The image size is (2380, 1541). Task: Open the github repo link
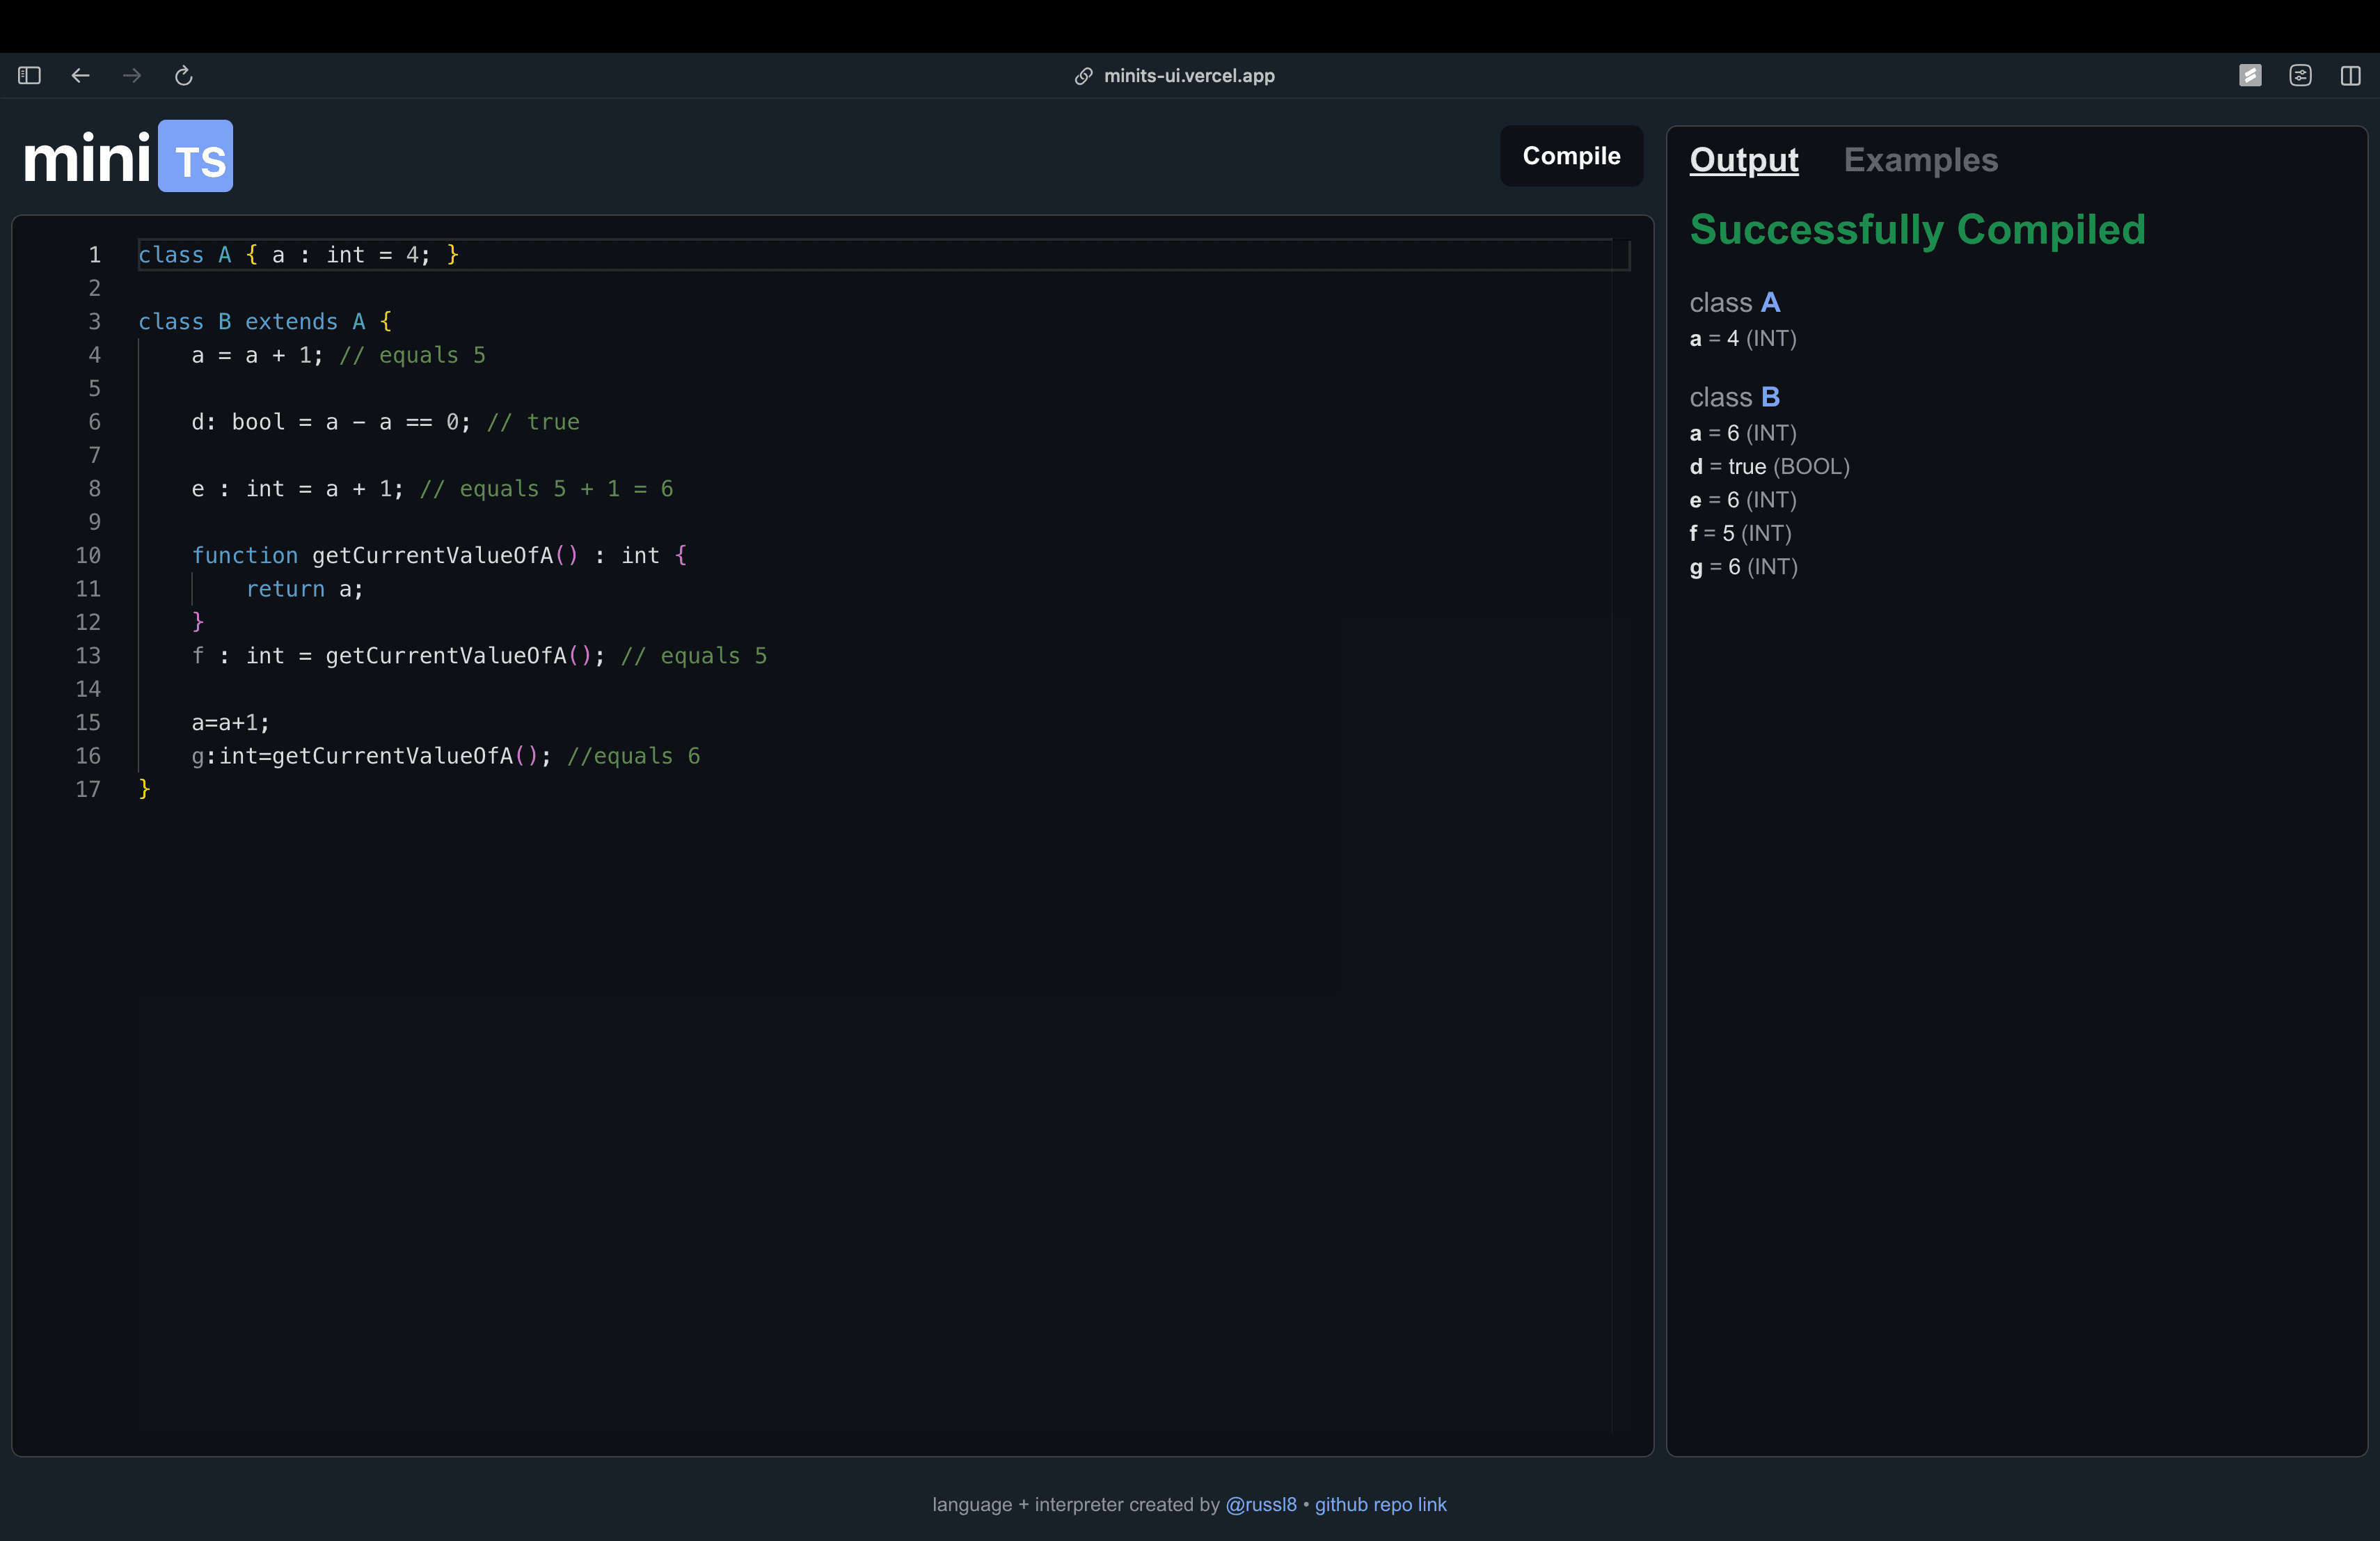tap(1380, 1504)
